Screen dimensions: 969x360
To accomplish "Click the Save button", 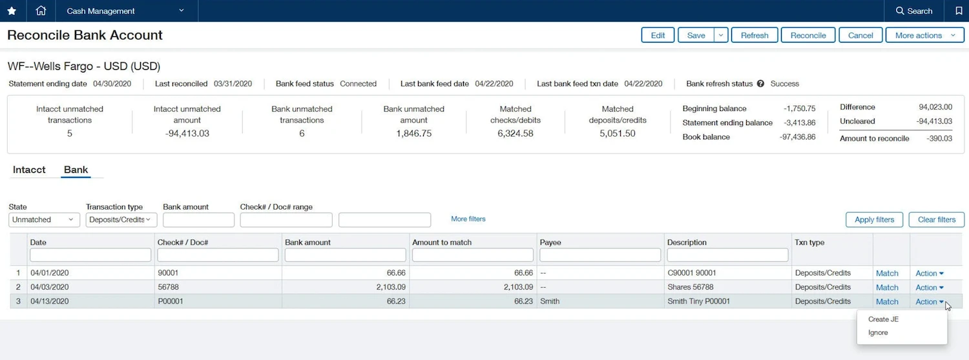I will tap(696, 35).
